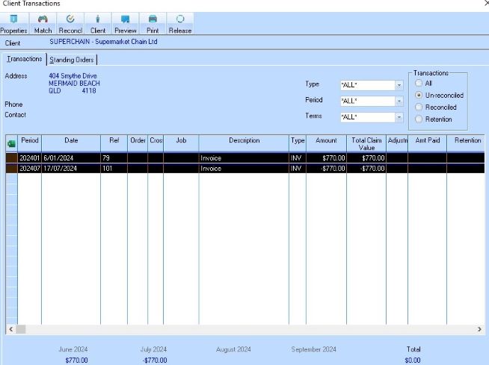Click the horizontal scrollbar right arrow

tap(479, 329)
